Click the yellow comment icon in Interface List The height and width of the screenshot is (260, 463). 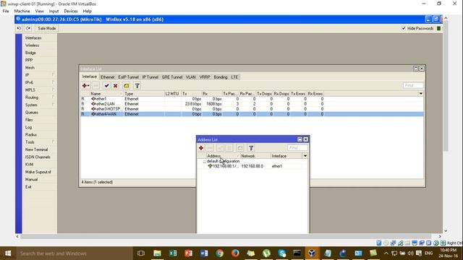(x=127, y=85)
